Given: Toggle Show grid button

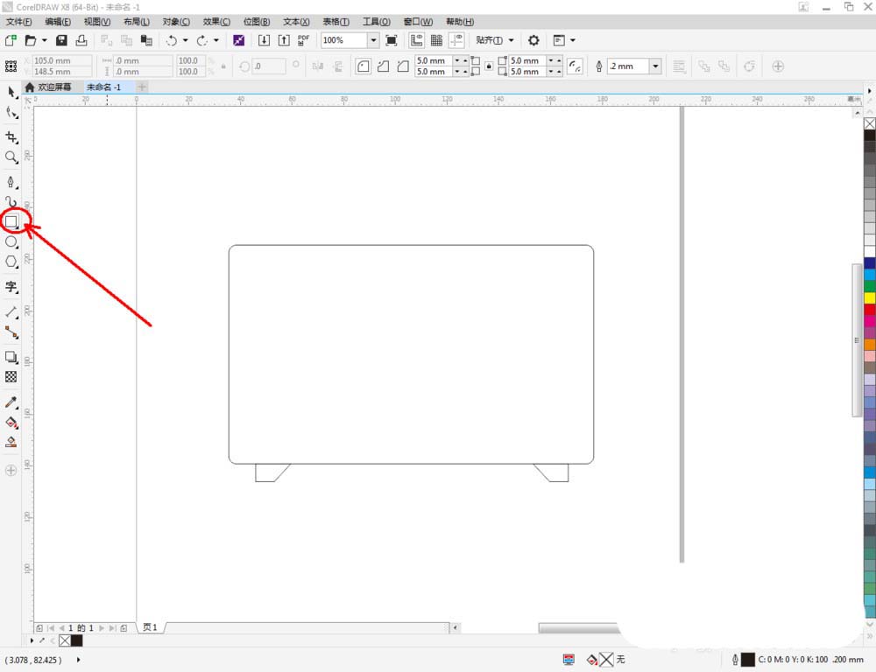Looking at the screenshot, I should tap(436, 40).
